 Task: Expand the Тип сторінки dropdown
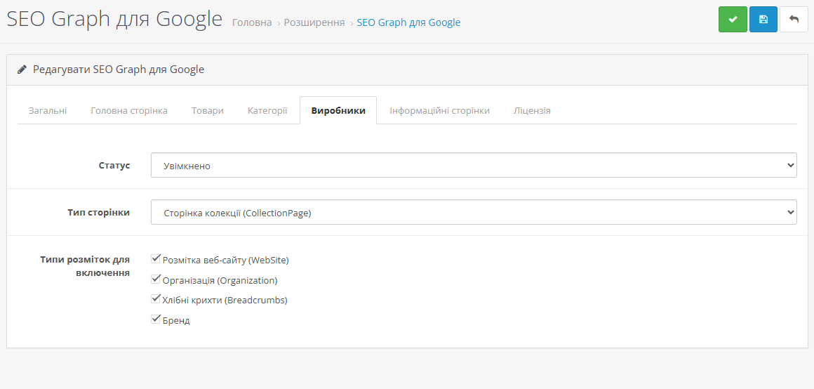(474, 213)
